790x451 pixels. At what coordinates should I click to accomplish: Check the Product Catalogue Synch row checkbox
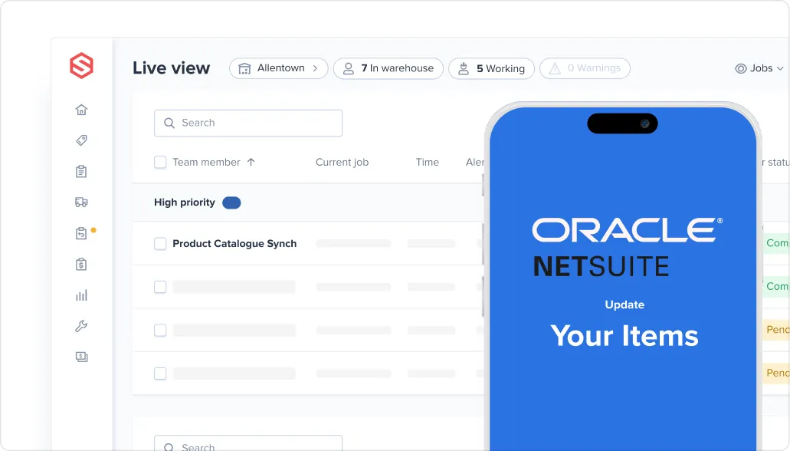[160, 243]
